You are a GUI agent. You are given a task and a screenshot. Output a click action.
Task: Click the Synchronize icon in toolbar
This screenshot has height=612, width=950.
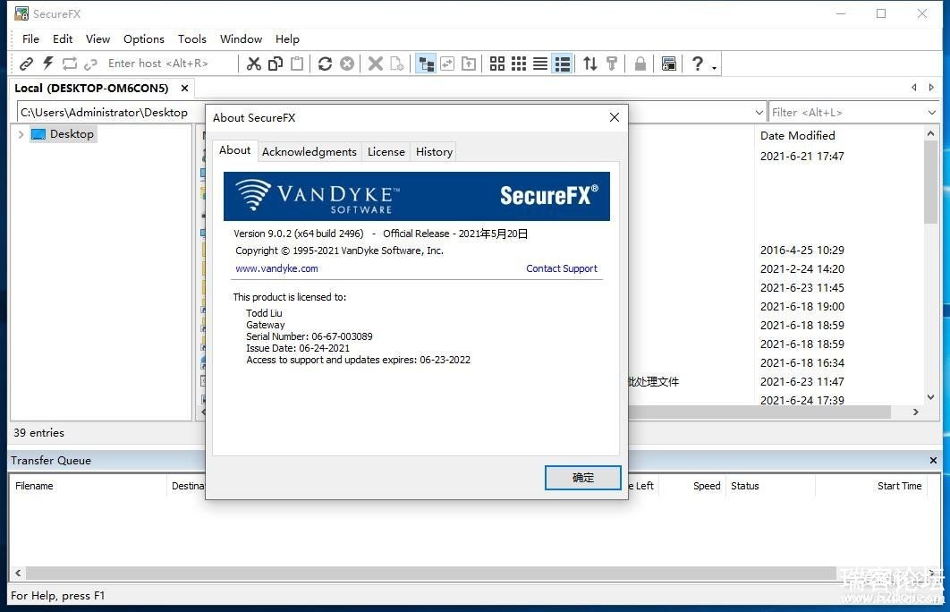click(x=447, y=64)
